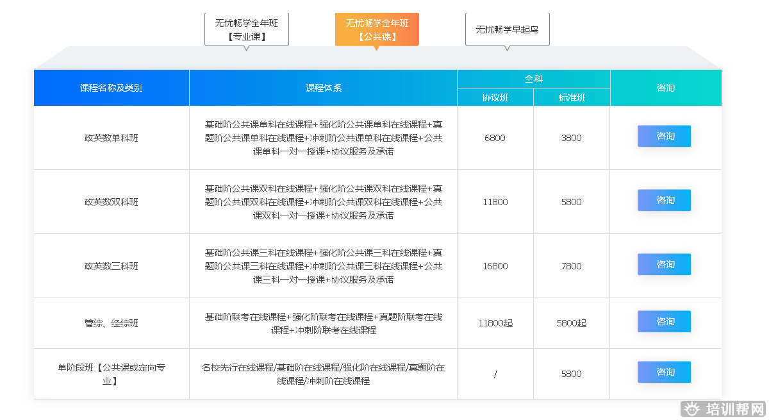Viewport: 769px width, 420px height.
Task: Click the 6800 协议班 price
Action: click(x=495, y=138)
